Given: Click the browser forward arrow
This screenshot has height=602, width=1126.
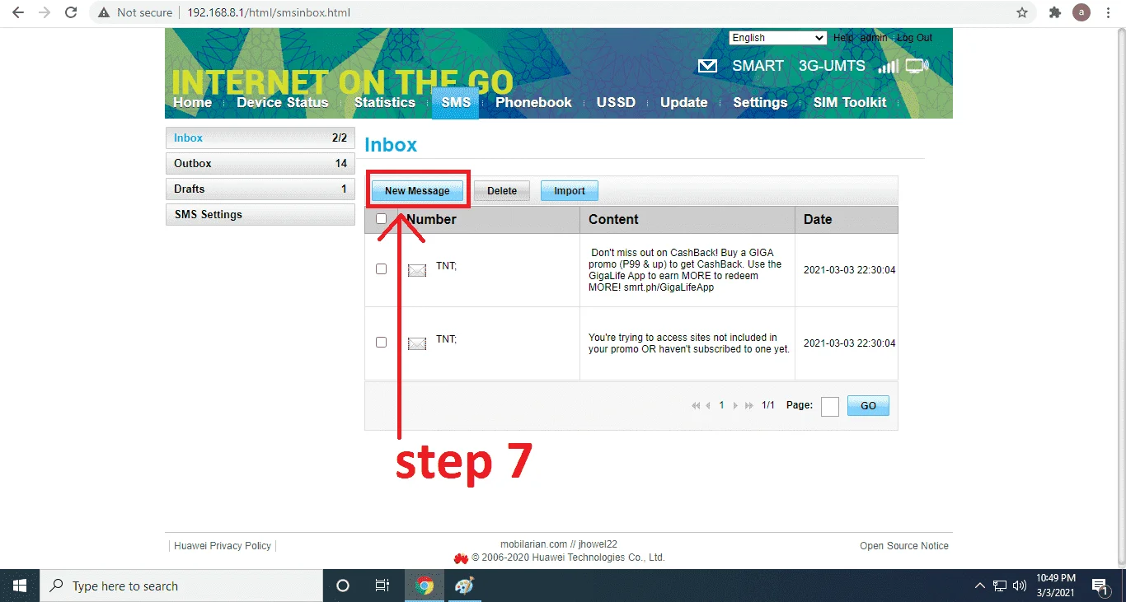Looking at the screenshot, I should [x=45, y=12].
